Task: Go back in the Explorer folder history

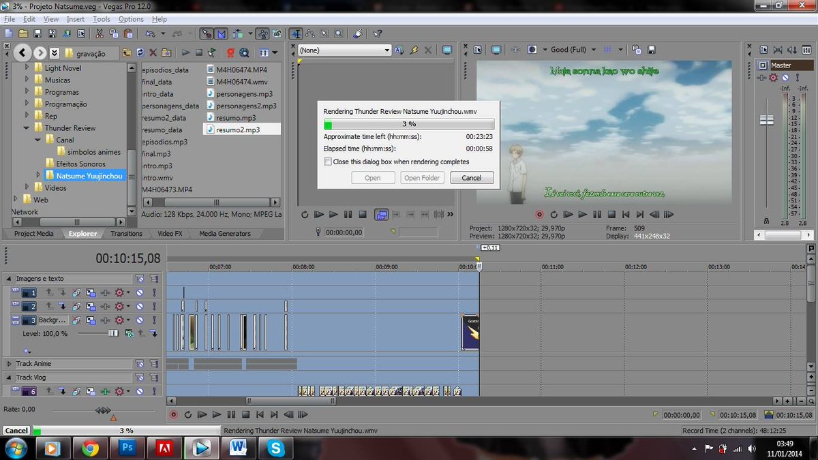Action: click(22, 52)
